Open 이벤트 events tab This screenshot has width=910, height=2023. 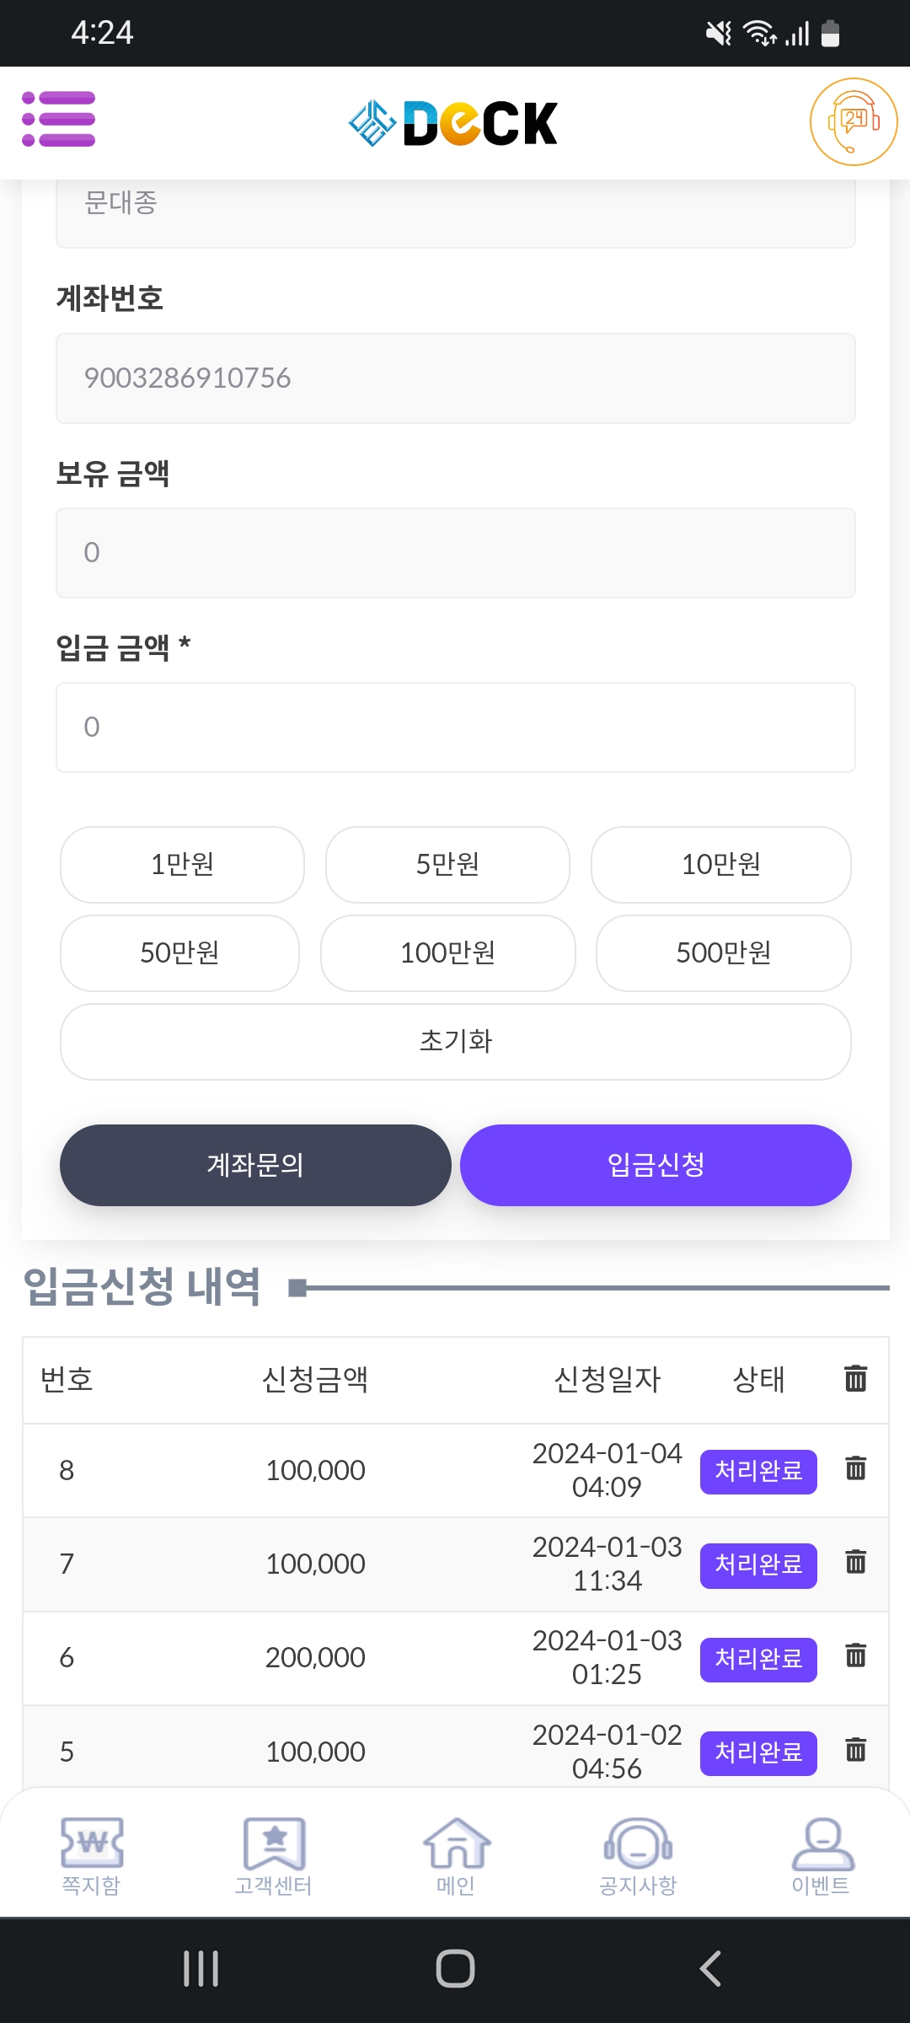[x=821, y=1855]
